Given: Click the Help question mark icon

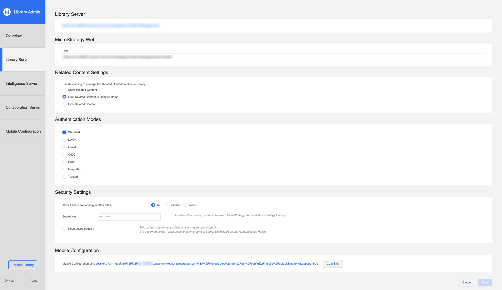Looking at the screenshot, I should [x=6, y=281].
